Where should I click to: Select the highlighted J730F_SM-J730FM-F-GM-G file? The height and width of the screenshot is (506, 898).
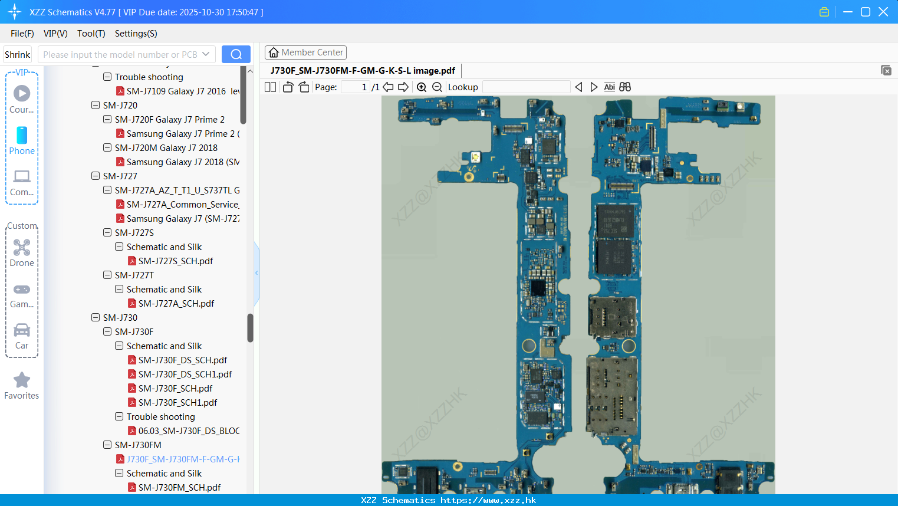pos(183,459)
